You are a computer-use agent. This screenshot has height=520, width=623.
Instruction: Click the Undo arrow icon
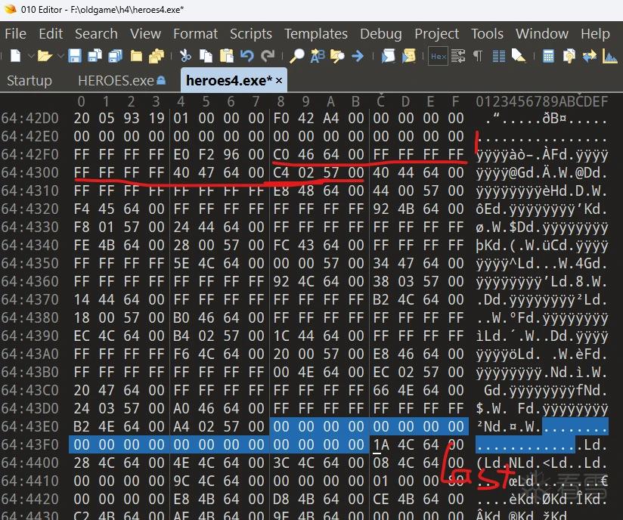(246, 56)
